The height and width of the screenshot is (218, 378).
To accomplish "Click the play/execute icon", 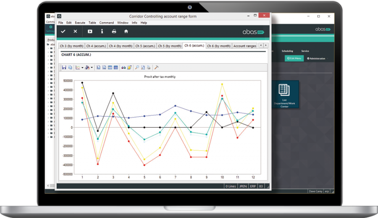I will [x=90, y=32].
